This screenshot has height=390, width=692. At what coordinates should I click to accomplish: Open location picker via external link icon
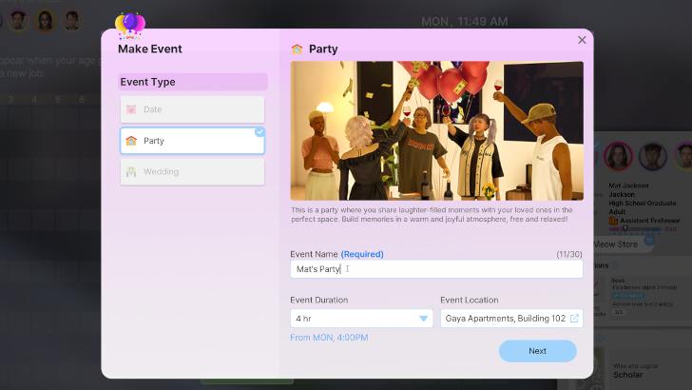coord(574,319)
